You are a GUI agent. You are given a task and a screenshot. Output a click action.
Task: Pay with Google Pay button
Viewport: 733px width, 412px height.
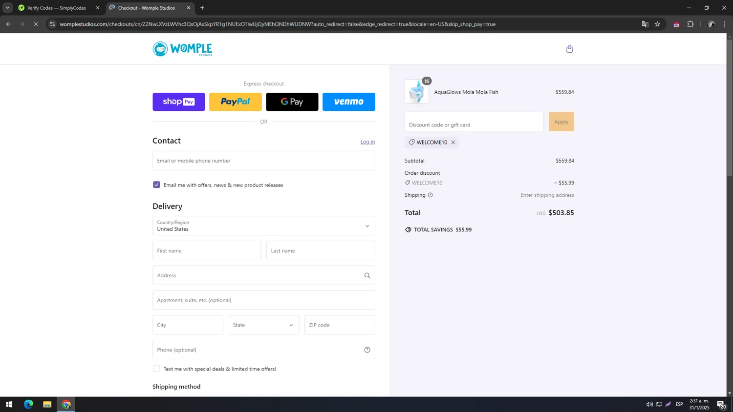[292, 102]
